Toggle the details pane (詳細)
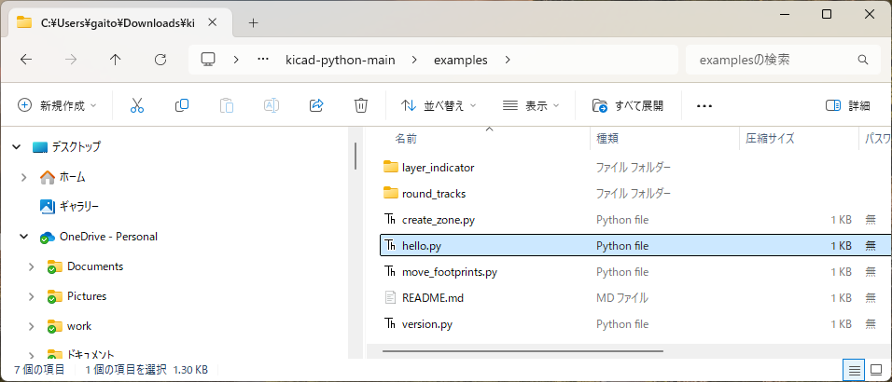 [x=848, y=105]
